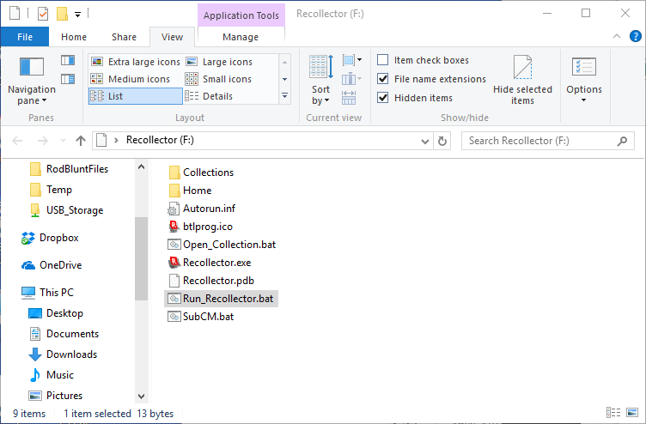Refresh the Recollector folder view
646x424 pixels.
442,141
